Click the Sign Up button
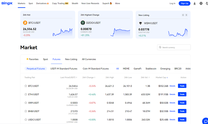Viewport: 208px width, 124px height. 185,3
